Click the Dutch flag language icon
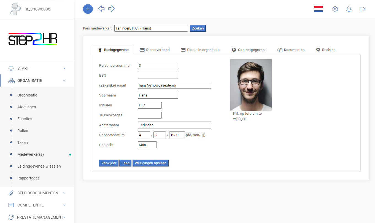Viewport: 375px width, 223px height. 318,9
